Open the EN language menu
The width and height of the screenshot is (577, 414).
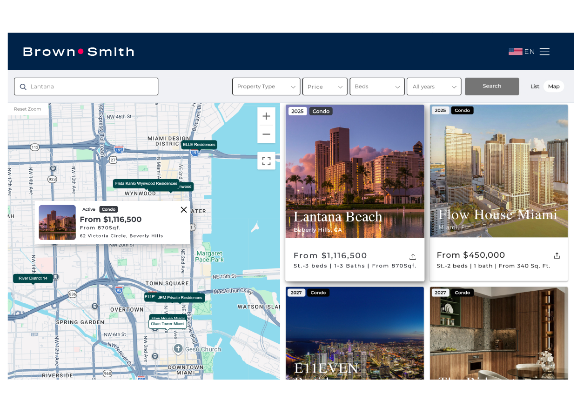[530, 51]
